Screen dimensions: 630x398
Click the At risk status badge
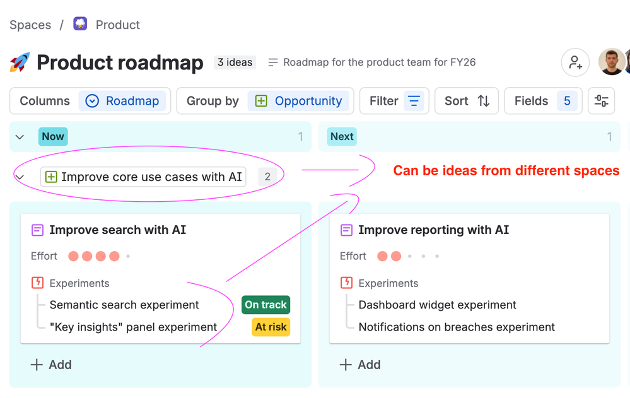pos(271,327)
